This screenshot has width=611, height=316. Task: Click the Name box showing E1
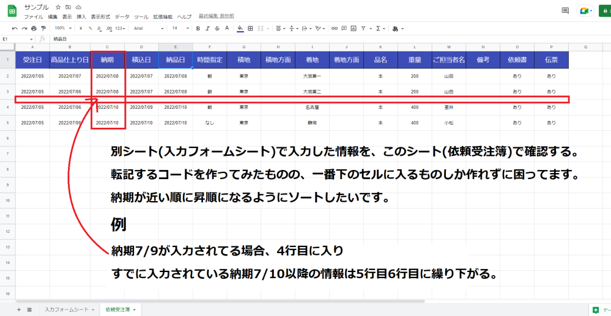click(x=15, y=39)
